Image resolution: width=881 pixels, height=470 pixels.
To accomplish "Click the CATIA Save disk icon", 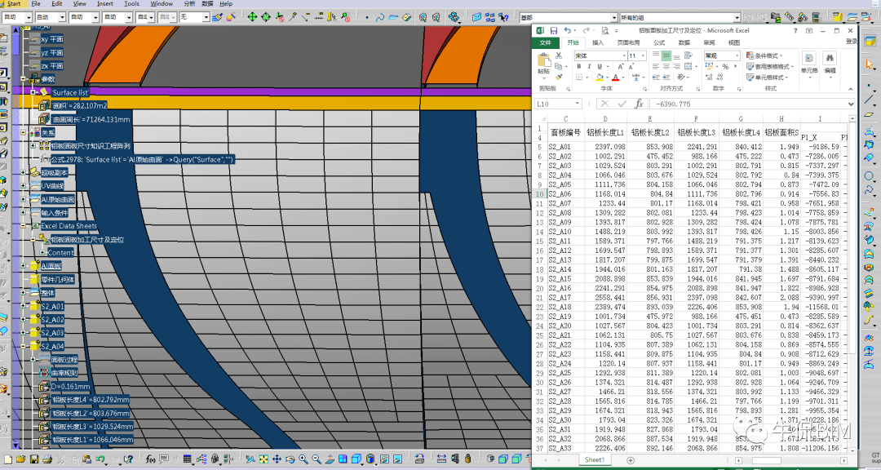I will click(x=33, y=459).
